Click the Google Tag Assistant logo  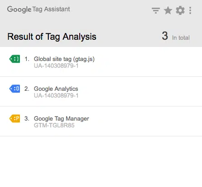pos(38,9)
